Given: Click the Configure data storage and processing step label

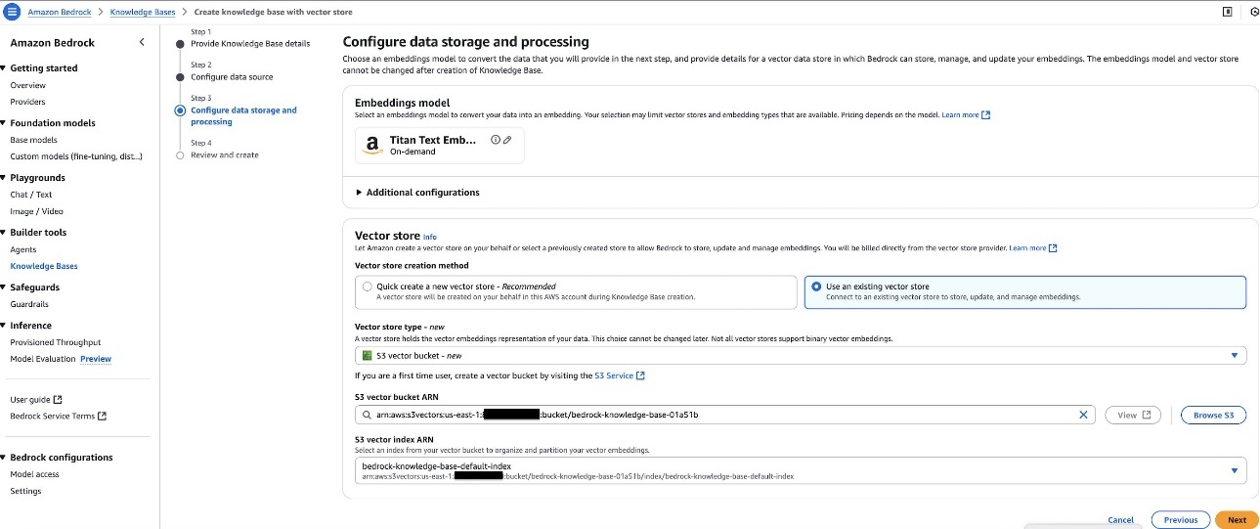Looking at the screenshot, I should [x=243, y=115].
